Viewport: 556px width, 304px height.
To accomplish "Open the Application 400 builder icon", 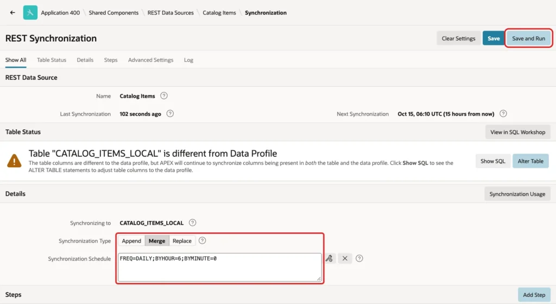I will click(30, 12).
